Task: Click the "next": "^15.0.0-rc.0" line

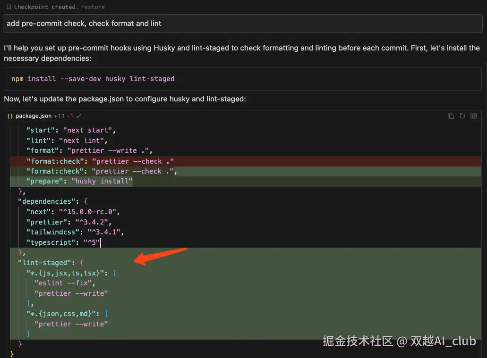Action: tap(73, 212)
